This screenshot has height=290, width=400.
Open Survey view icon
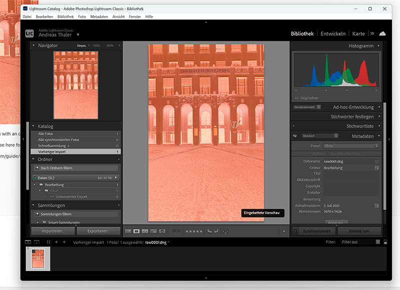153,231
